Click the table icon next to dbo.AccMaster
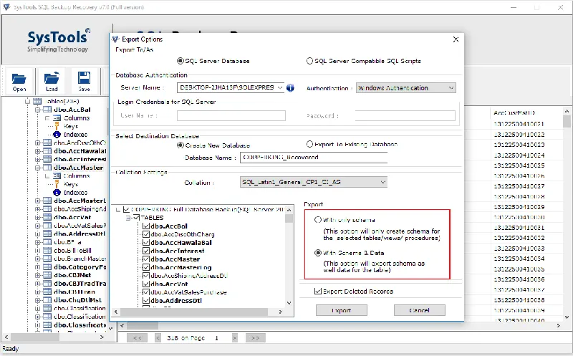 [47, 168]
